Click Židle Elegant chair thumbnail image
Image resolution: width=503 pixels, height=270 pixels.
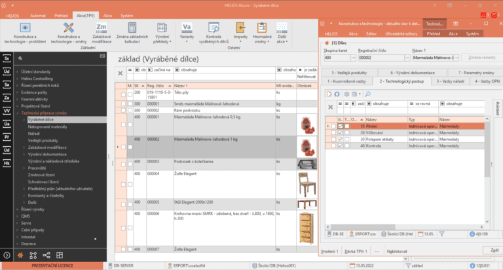coord(307,184)
